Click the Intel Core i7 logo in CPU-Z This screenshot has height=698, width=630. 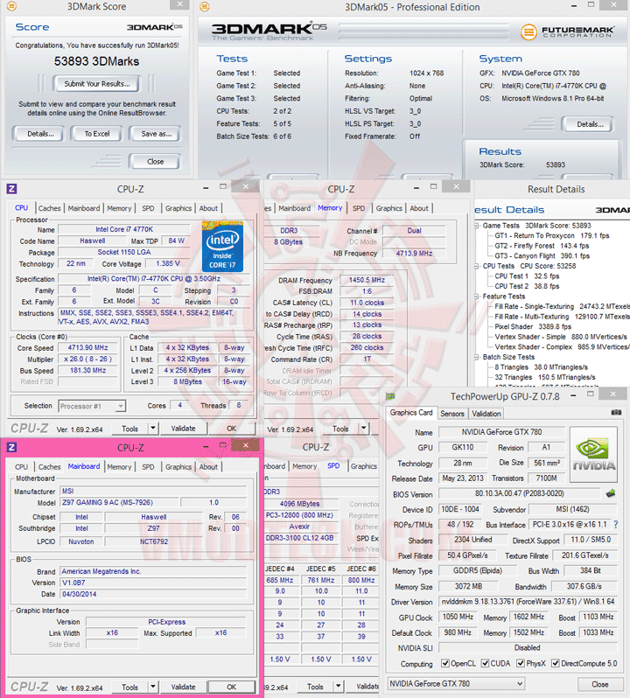[222, 246]
